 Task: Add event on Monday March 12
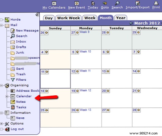(77, 71)
